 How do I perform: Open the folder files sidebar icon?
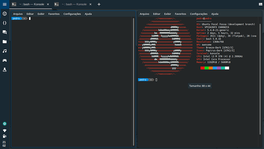click(x=5, y=42)
